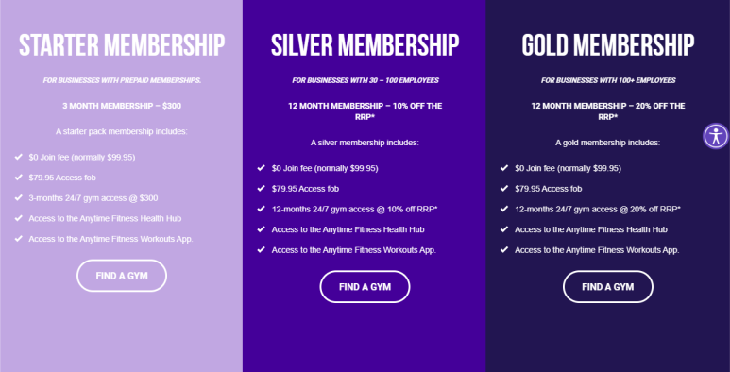The height and width of the screenshot is (372, 730).
Task: Click checkmark beside Gold $0 Join fee
Action: [504, 168]
